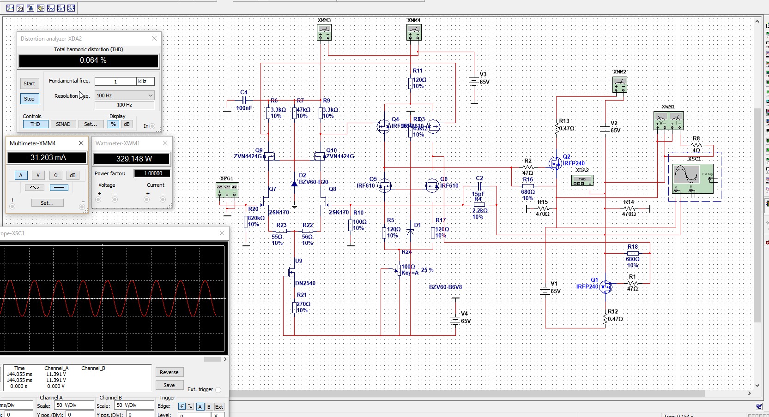Open Set... in Multimeter-XMM4 window
Viewport: 769px width, 417px height.
(47, 203)
